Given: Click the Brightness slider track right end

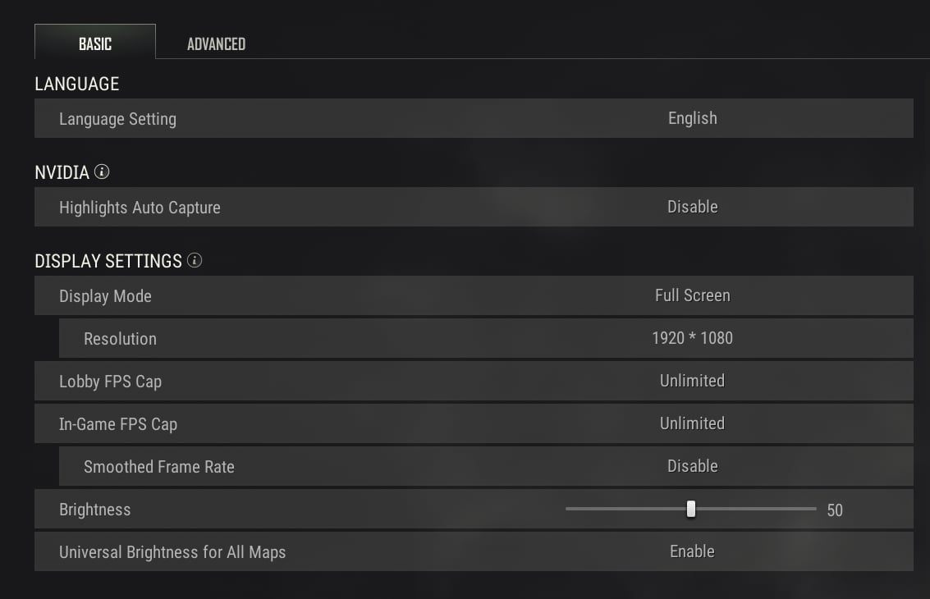Looking at the screenshot, I should [813, 510].
